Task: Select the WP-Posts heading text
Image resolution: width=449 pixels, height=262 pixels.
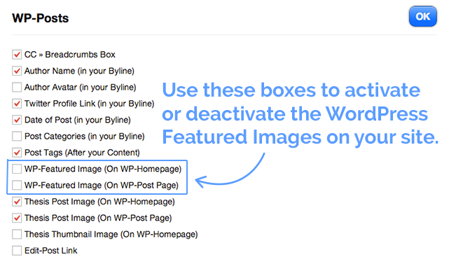Action: (41, 18)
